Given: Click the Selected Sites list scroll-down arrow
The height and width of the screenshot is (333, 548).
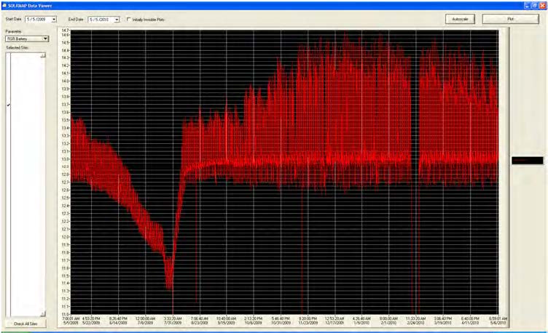Looking at the screenshot, I should point(43,313).
